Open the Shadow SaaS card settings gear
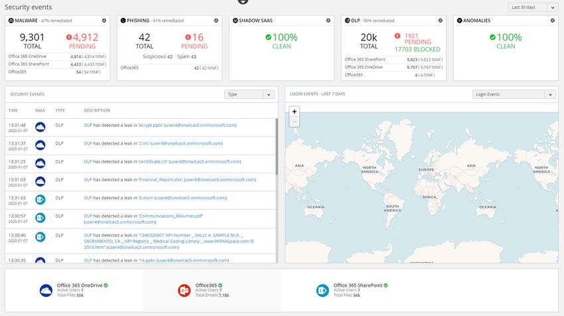The height and width of the screenshot is (316, 564). click(328, 21)
